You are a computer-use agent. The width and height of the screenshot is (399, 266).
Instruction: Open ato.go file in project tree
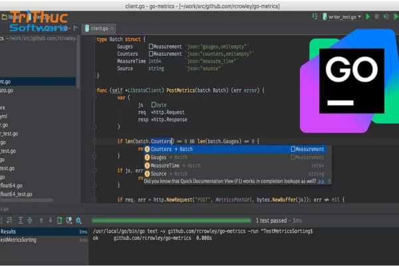point(7,90)
